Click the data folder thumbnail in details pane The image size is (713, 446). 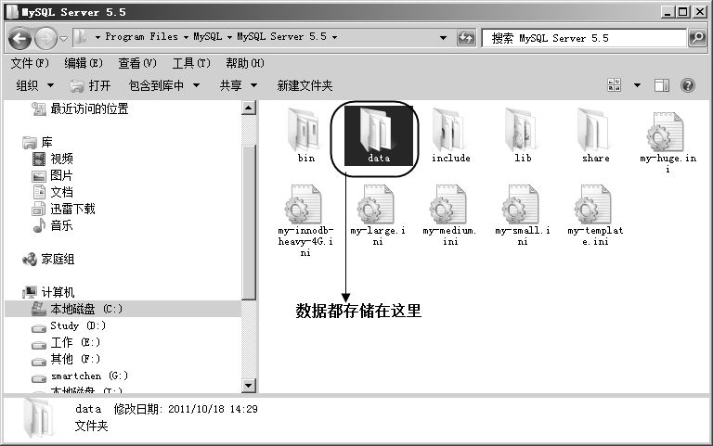(37, 417)
